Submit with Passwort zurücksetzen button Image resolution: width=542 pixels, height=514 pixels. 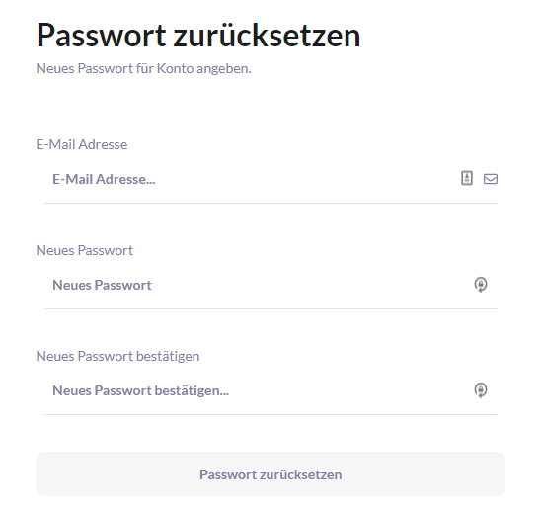[271, 473]
